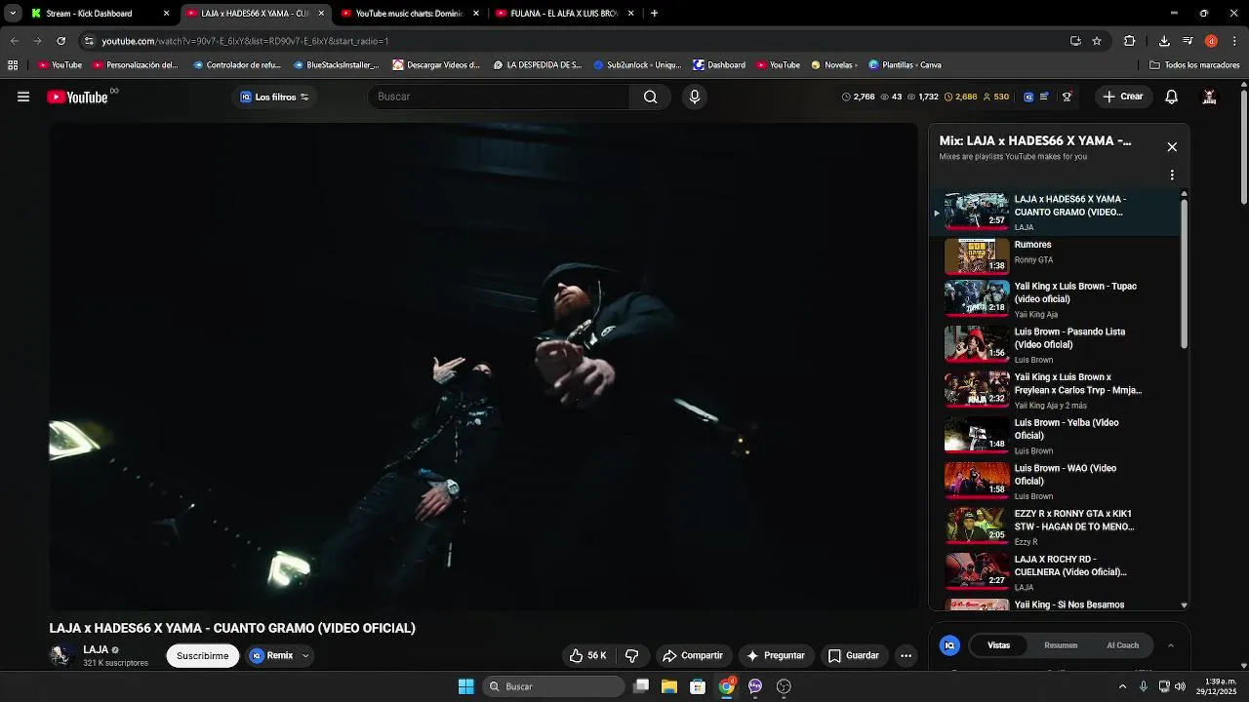
Task: Open more actions three-dot menu under video
Action: (x=906, y=656)
